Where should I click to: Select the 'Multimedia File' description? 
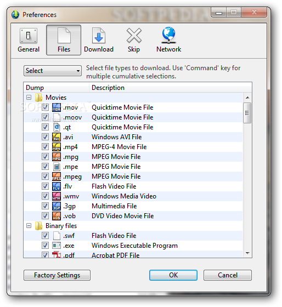coord(114,206)
